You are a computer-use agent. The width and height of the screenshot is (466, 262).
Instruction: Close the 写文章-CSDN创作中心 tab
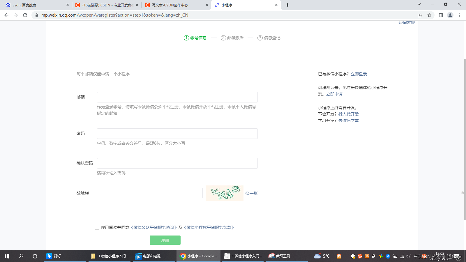coord(207,5)
